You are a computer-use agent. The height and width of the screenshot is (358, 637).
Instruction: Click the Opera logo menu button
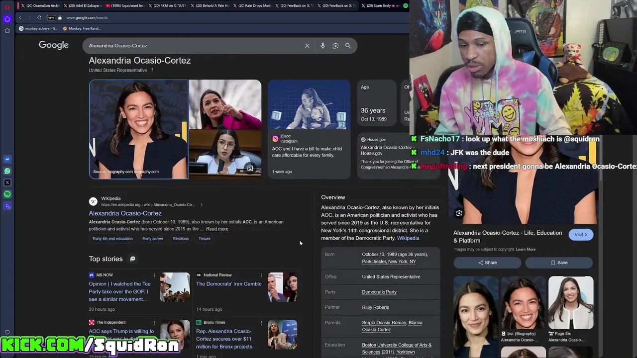click(x=7, y=6)
